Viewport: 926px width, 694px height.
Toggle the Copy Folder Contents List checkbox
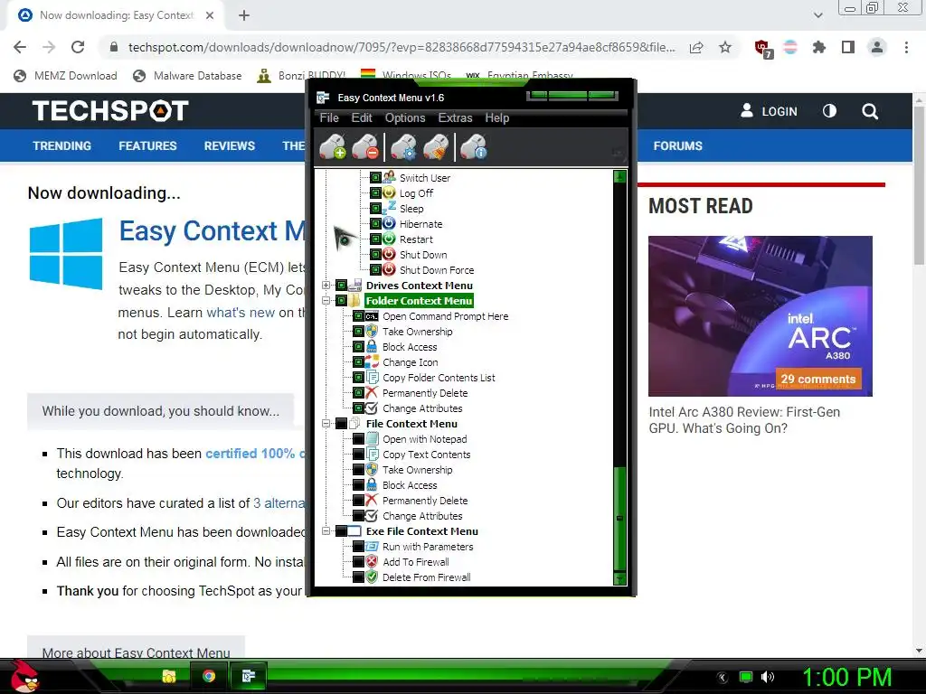click(358, 377)
